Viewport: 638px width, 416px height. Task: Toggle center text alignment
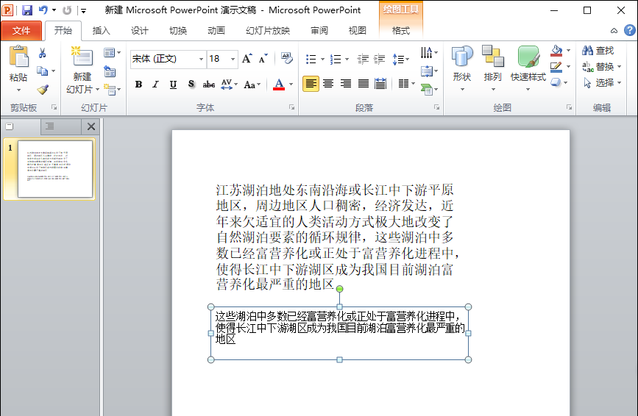pyautogui.click(x=328, y=84)
